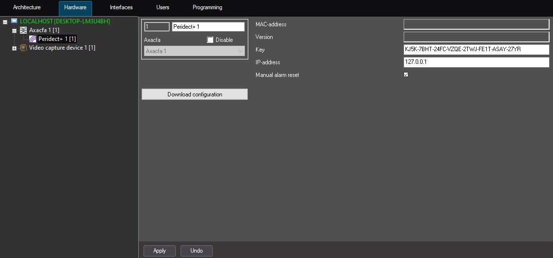Click the Undo button

197,251
